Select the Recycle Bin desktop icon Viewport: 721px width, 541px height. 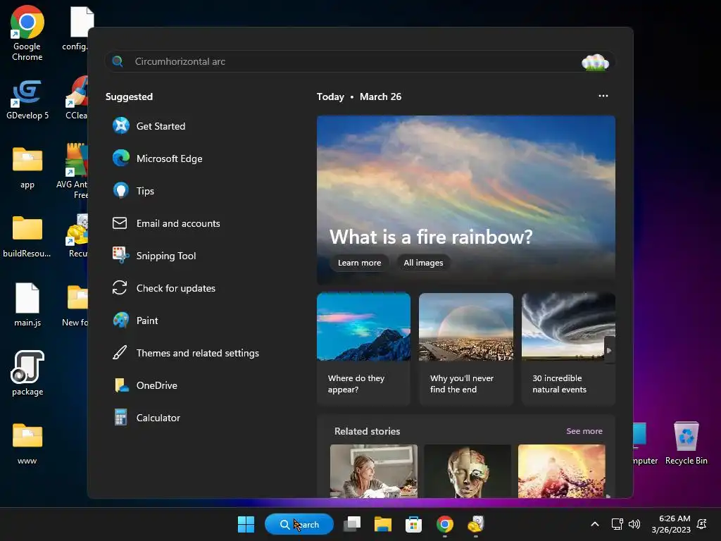[686, 444]
